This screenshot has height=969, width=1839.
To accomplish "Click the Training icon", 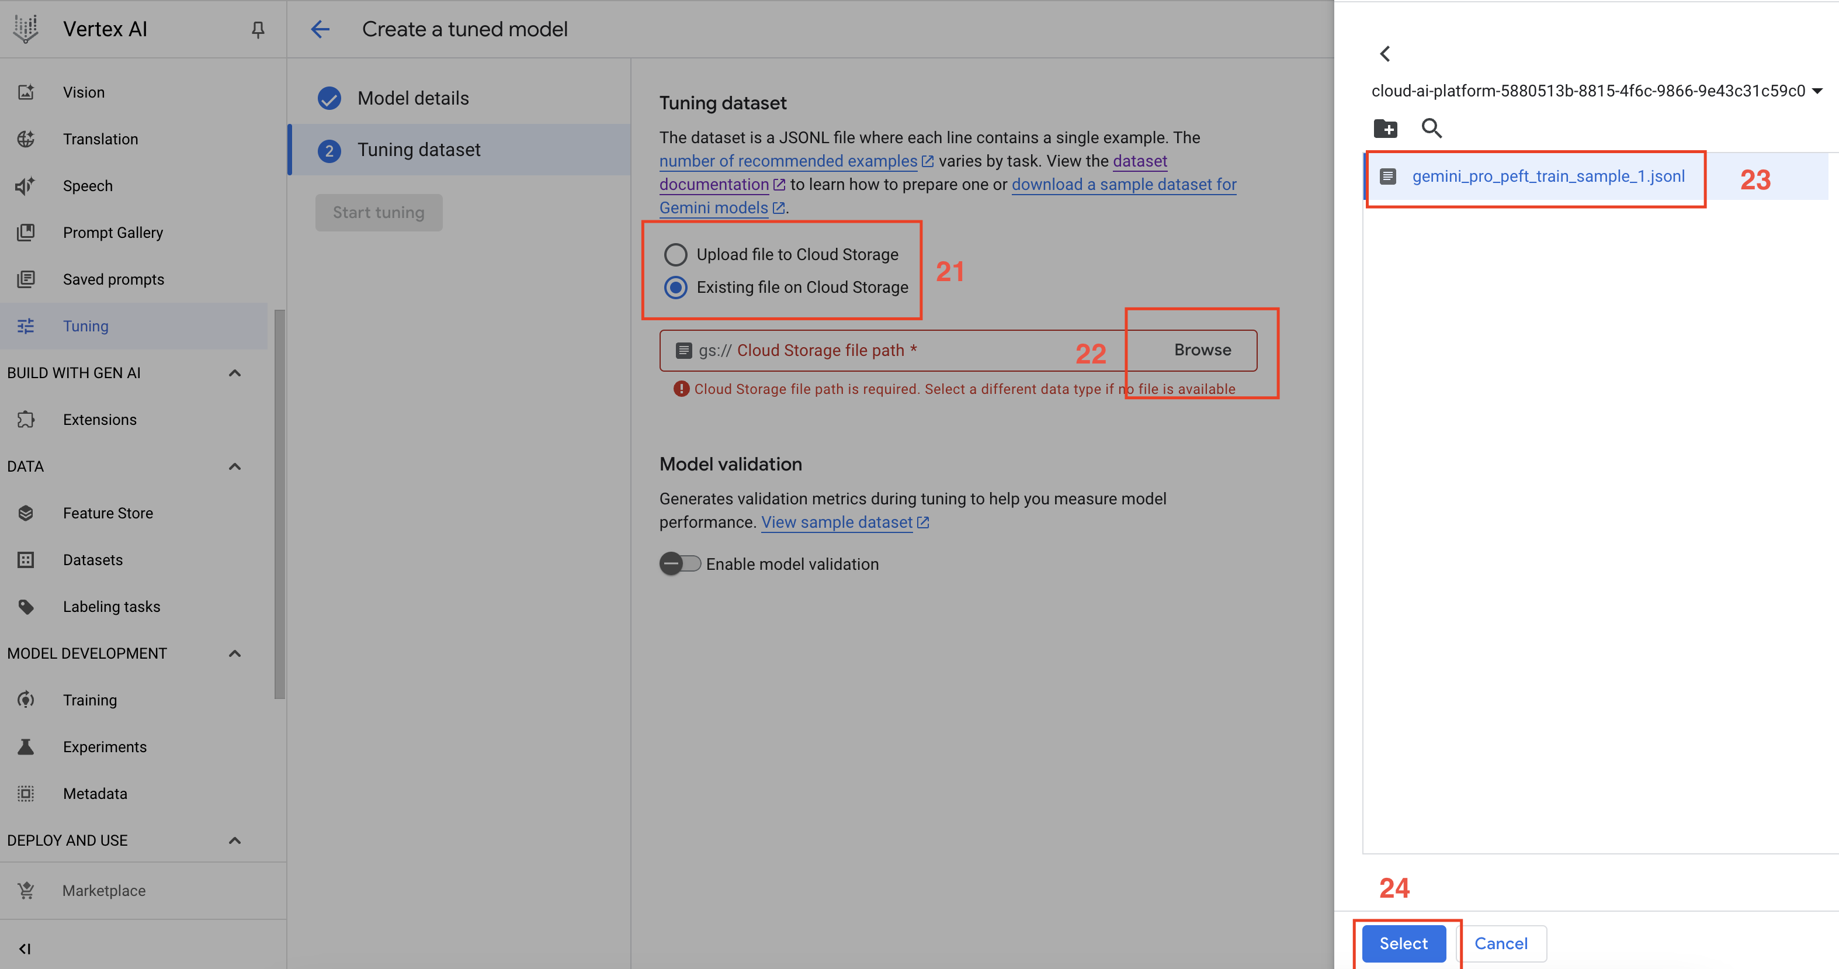I will pos(26,700).
